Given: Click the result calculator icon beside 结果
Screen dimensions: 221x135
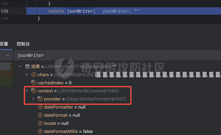Looking at the screenshot, I should point(27,66).
